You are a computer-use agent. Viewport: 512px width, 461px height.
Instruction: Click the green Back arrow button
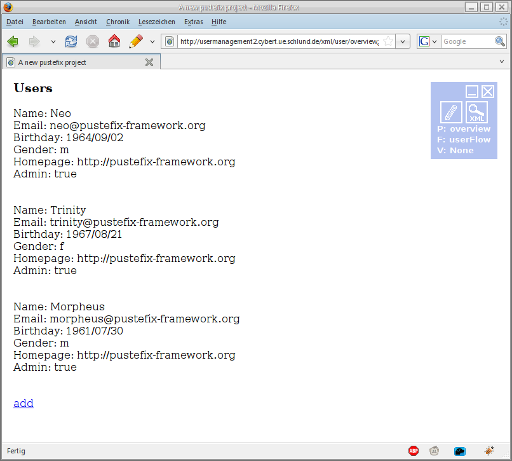point(13,41)
